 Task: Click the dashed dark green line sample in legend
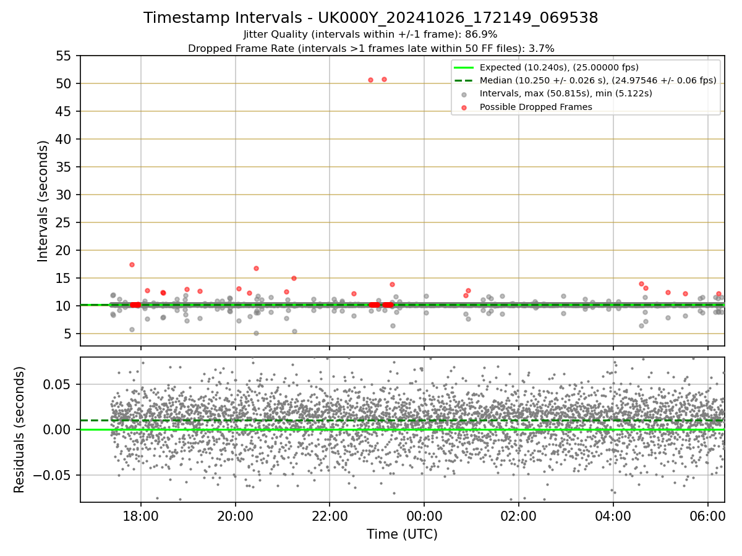(x=464, y=80)
